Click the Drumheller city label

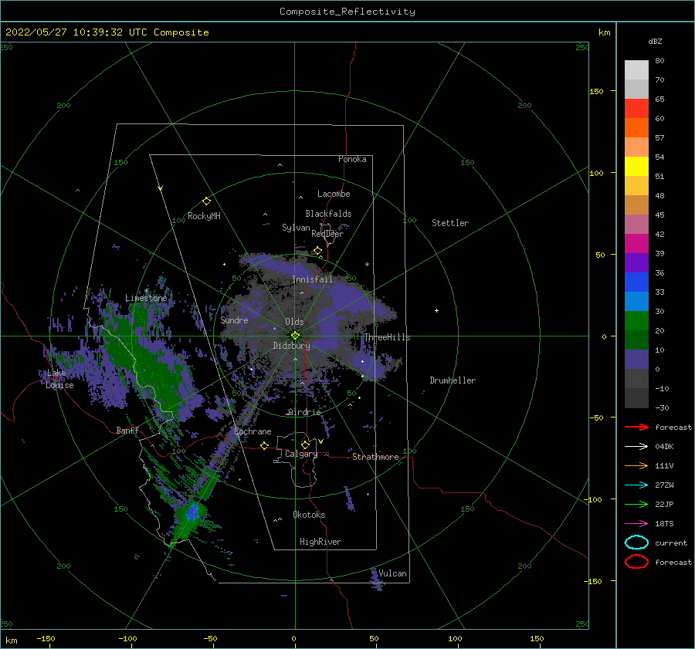pos(453,380)
